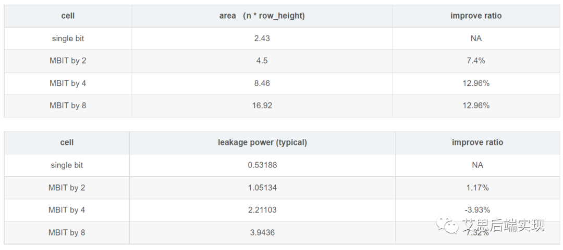This screenshot has height=250, width=563.
Task: Click the area value 8.46
Action: coord(262,83)
